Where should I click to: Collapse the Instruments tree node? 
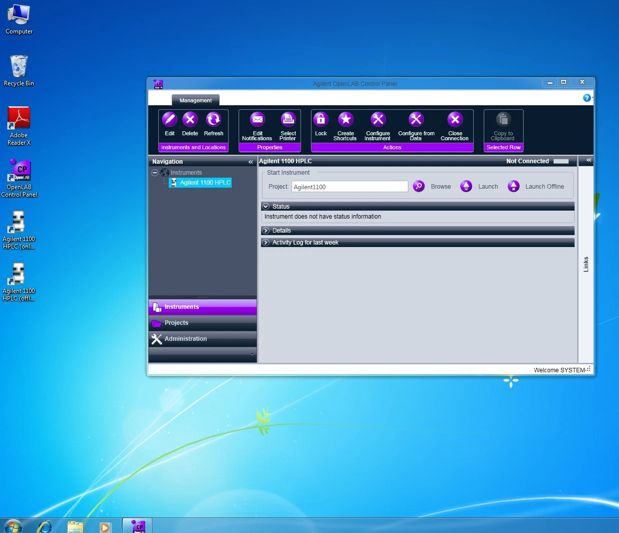pos(155,172)
